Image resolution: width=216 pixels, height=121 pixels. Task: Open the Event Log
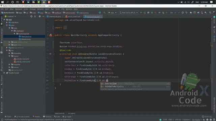[x=207, y=117]
